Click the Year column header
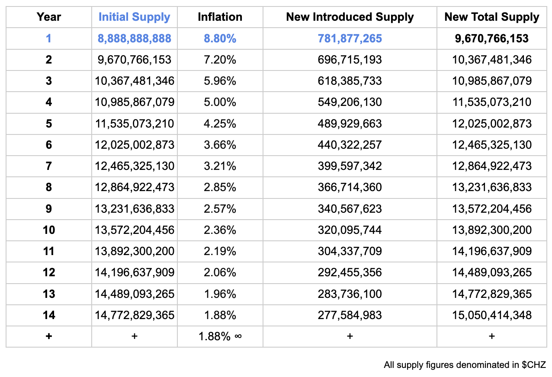552x377 pixels. pos(48,17)
